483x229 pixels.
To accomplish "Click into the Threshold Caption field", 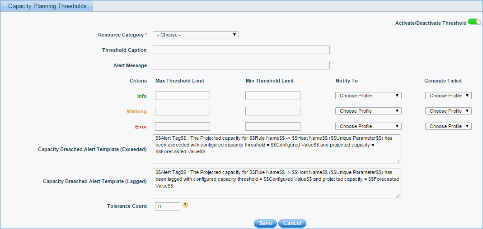I will pos(241,50).
